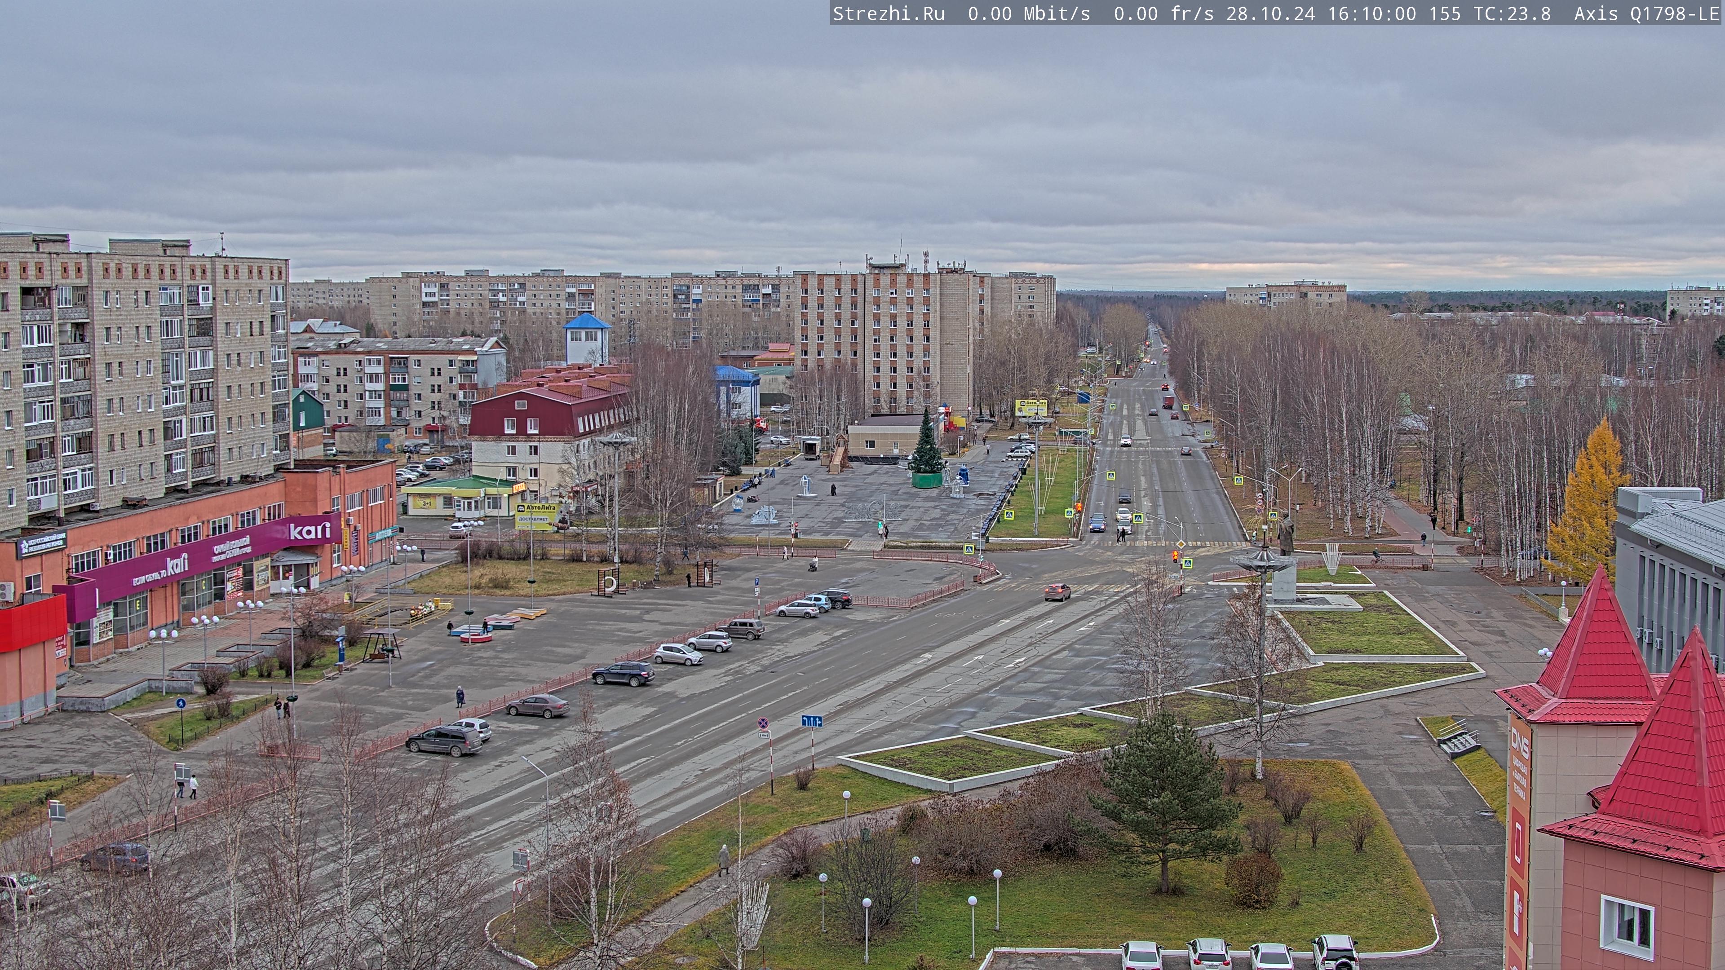Click the 28.10.24 date stamp

(x=1271, y=14)
